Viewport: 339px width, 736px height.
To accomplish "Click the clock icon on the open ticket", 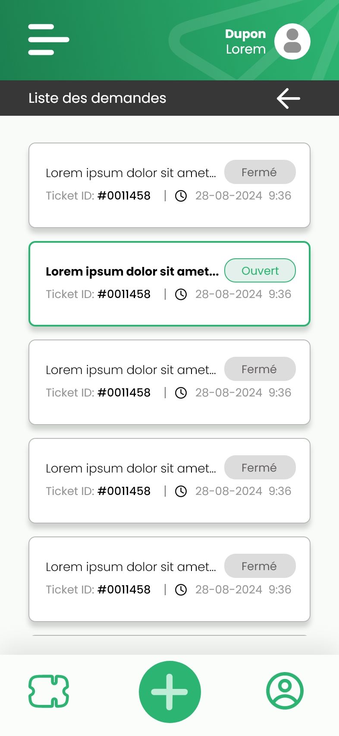I will click(181, 295).
